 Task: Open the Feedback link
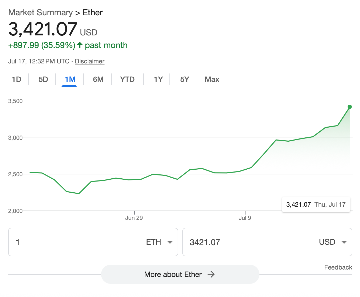point(338,267)
